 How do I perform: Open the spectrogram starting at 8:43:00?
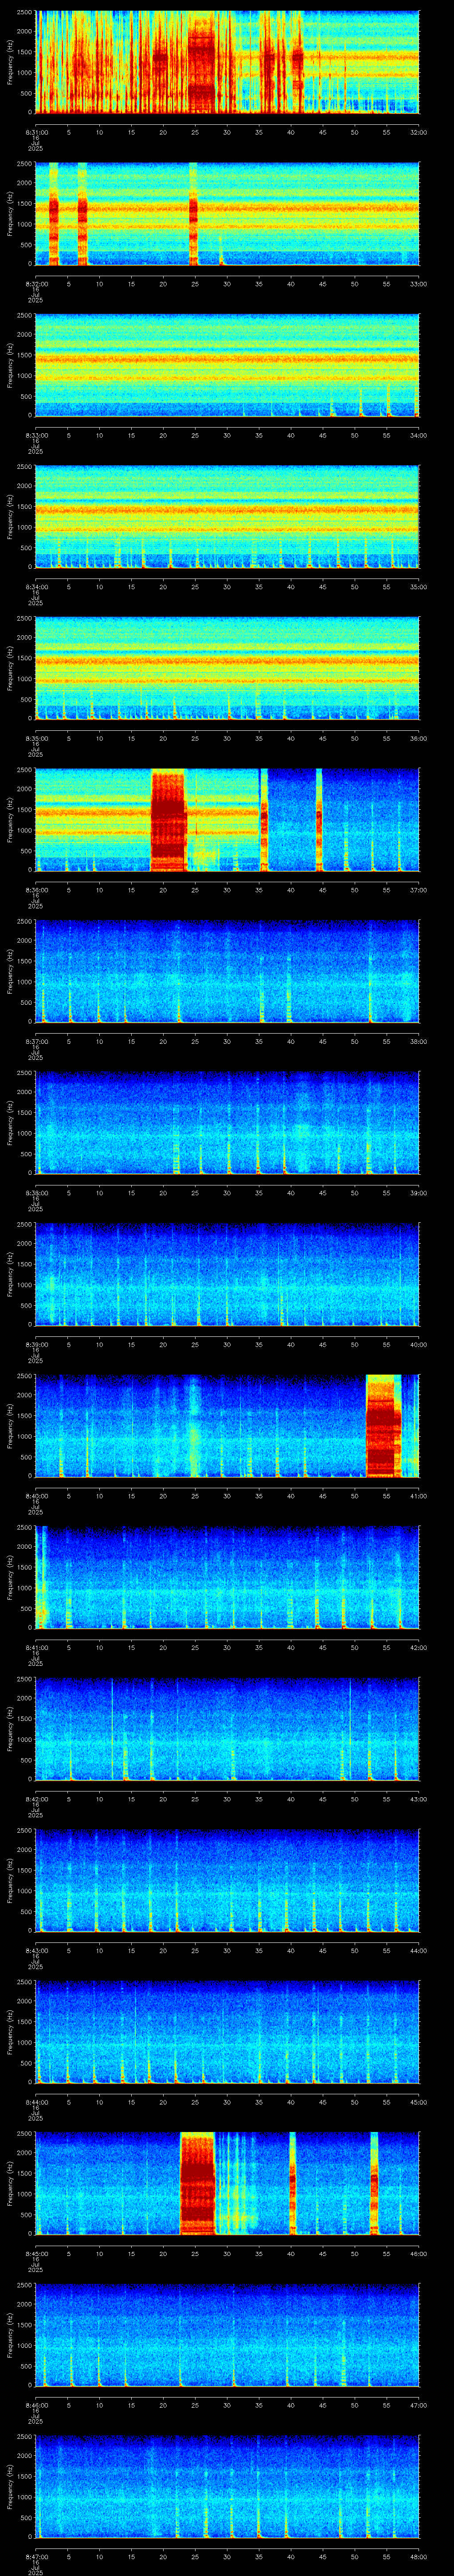(x=227, y=1881)
